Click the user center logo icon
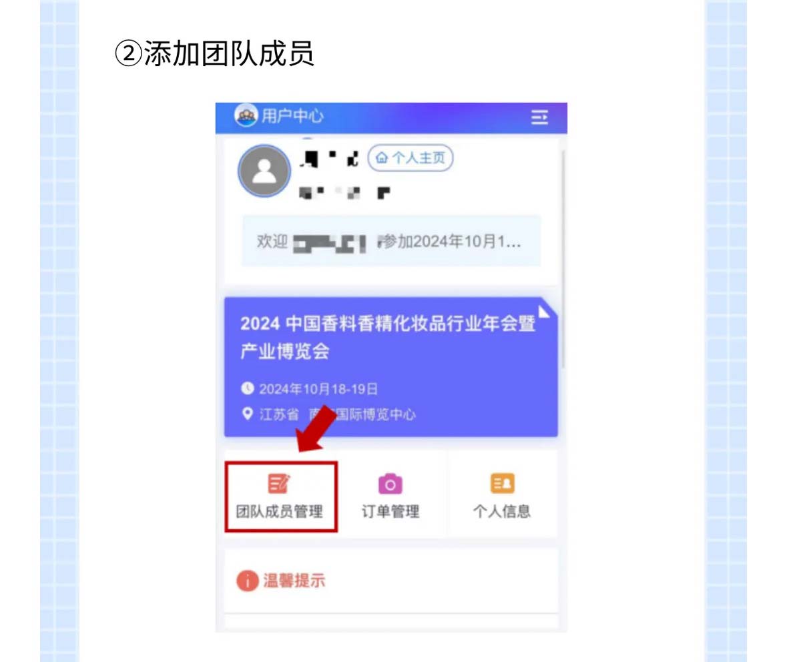Screen dimensions: 787x662 click(x=246, y=116)
